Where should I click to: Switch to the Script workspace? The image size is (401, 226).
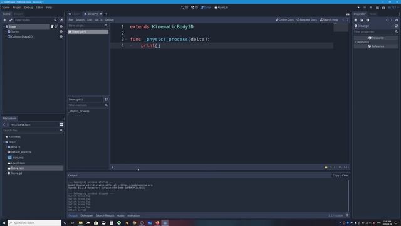click(206, 8)
